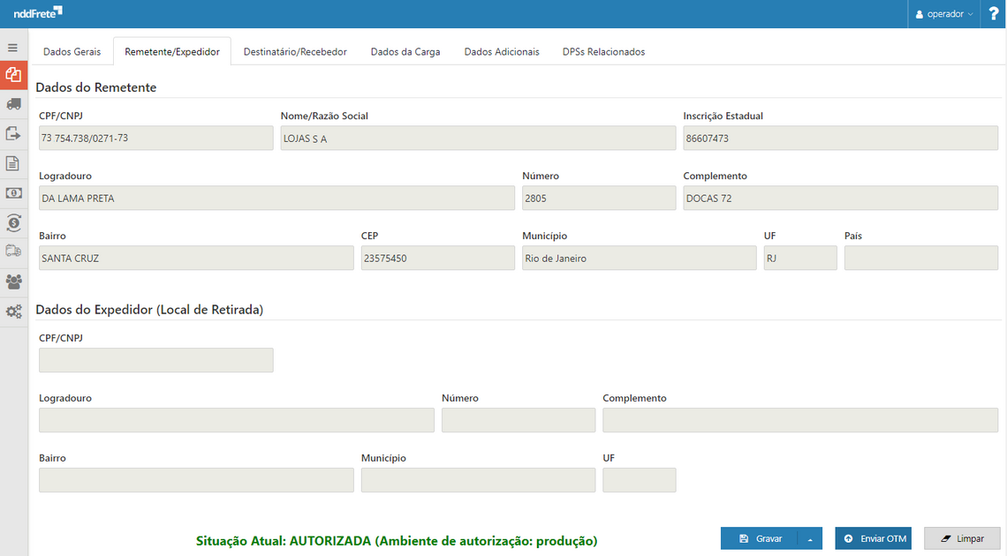1007x556 pixels.
Task: Open the documents copy icon in the sidebar
Action: coord(13,75)
